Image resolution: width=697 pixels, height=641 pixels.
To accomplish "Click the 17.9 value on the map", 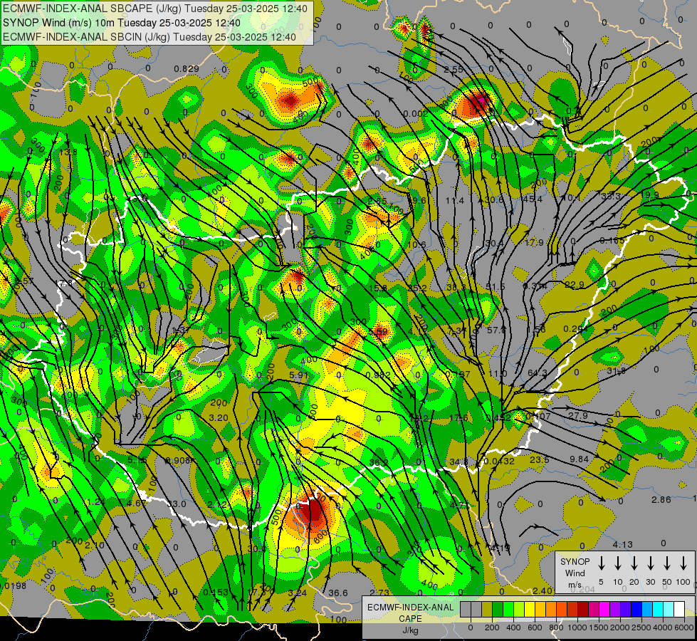I will [534, 243].
